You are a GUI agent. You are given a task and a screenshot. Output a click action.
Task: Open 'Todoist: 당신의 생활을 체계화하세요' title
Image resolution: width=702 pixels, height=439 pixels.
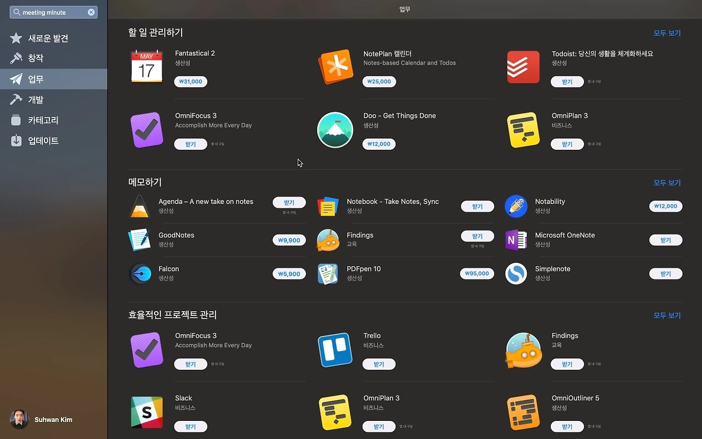click(602, 53)
